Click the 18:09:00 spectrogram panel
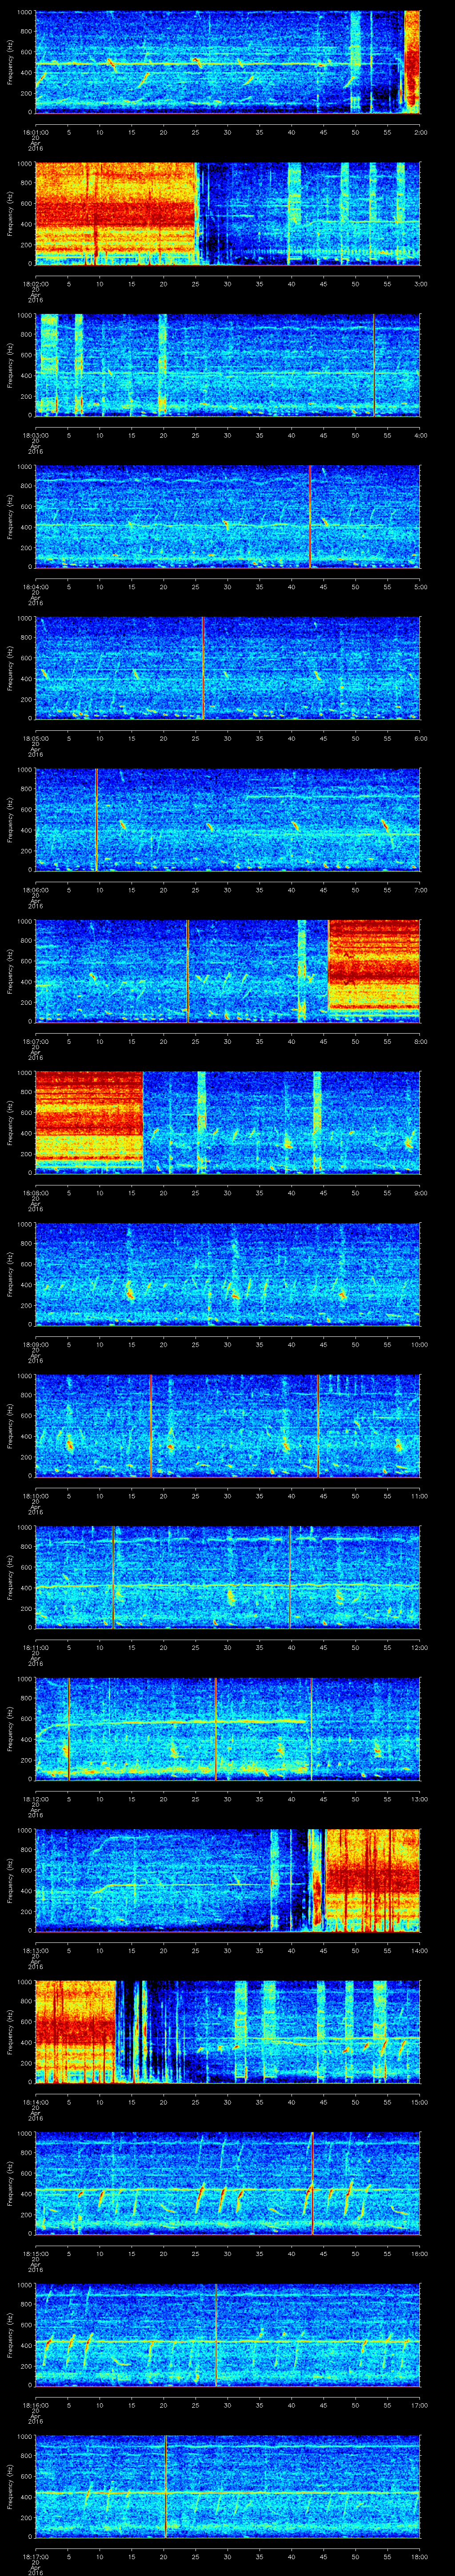Image resolution: width=455 pixels, height=2576 pixels. coord(228,1274)
